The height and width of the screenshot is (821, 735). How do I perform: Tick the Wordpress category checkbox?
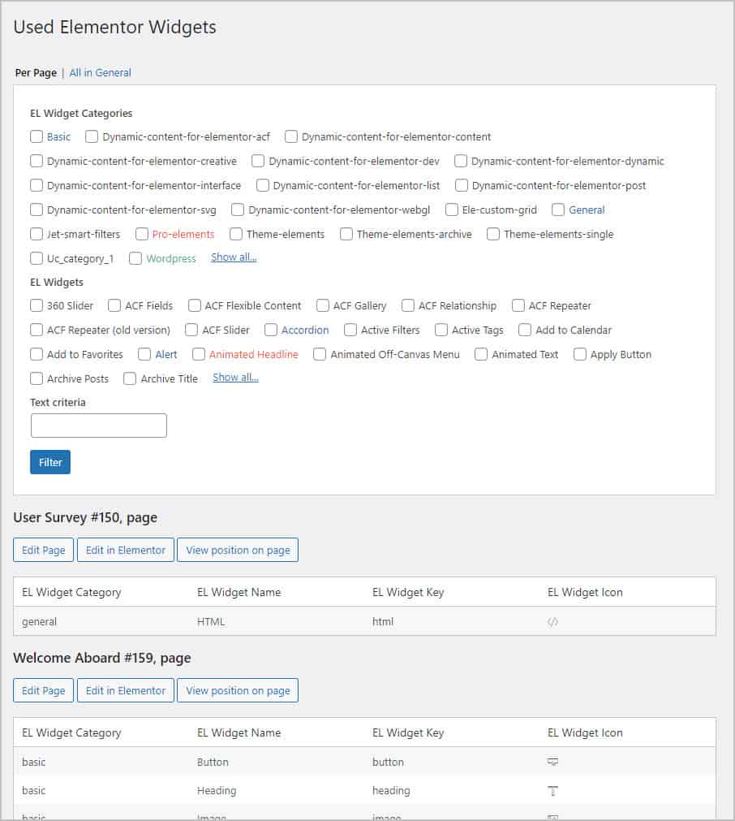(135, 259)
